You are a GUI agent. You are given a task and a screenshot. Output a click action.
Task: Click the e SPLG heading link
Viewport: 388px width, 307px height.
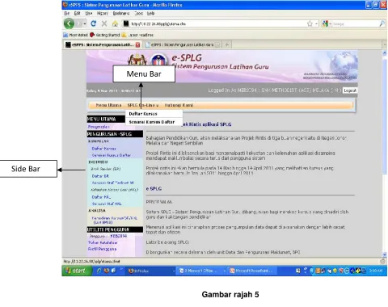tap(154, 189)
